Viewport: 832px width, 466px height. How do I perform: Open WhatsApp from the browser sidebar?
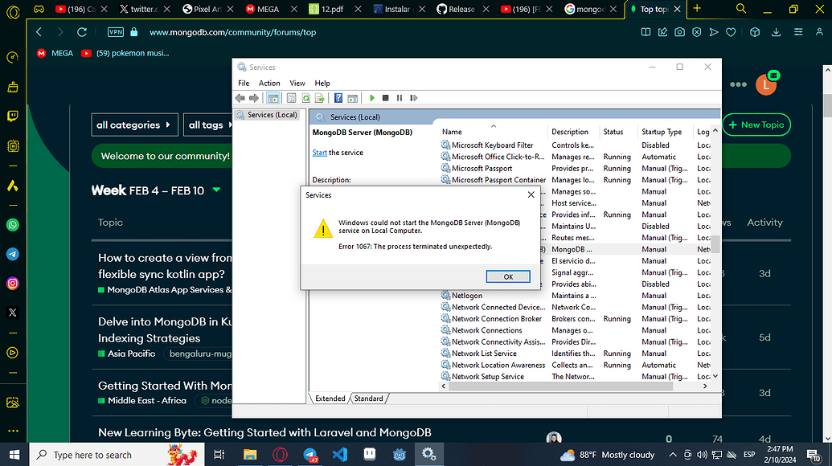coord(13,225)
